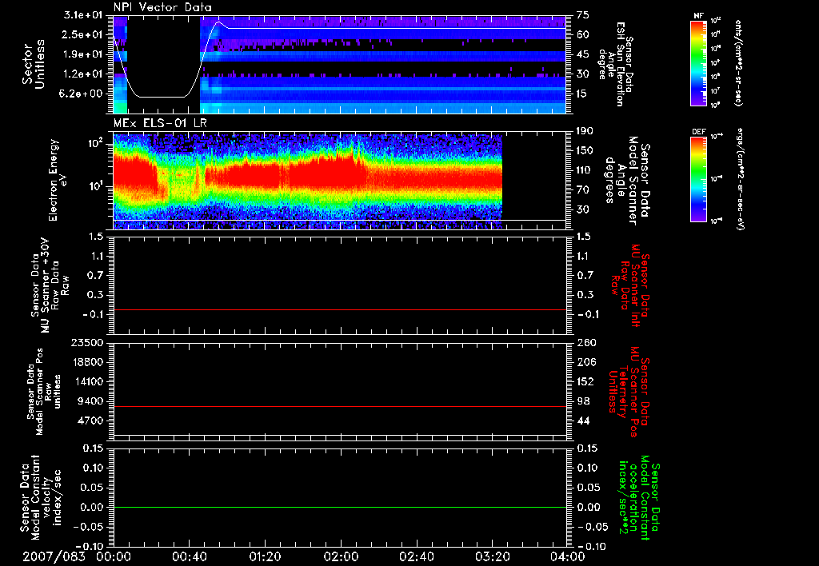Click the ESH Sun Elevation Angle axis label

coord(617,64)
